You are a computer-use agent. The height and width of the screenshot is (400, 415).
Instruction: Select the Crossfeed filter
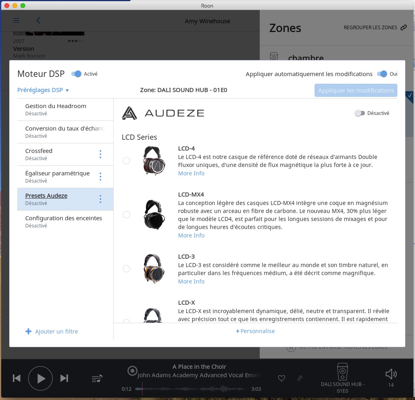point(65,154)
